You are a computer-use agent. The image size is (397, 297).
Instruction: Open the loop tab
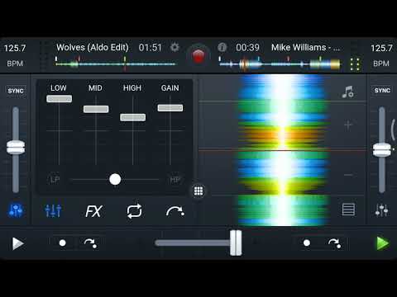(134, 211)
